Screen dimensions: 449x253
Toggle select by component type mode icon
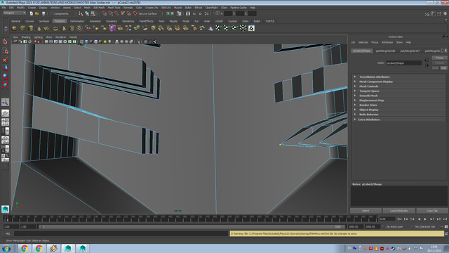click(x=93, y=13)
